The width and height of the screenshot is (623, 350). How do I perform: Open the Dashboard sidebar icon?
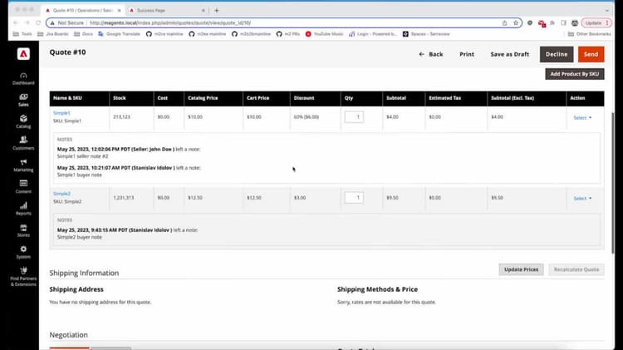[x=23, y=79]
